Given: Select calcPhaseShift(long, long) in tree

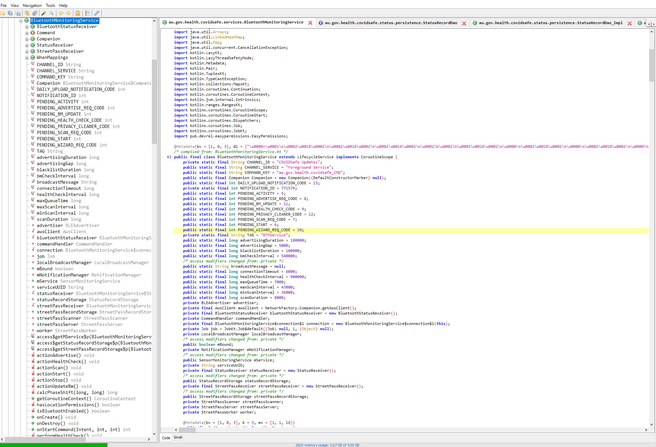Looking at the screenshot, I should [x=77, y=392].
